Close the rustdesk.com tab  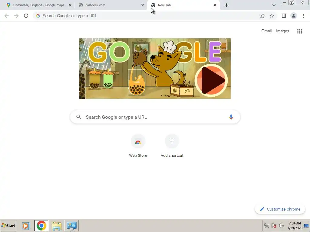point(143,5)
